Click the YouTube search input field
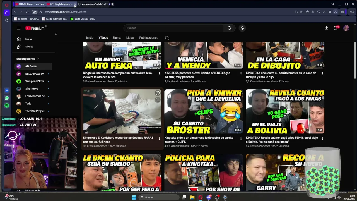Viewport: 357px width, 201px height. click(x=173, y=28)
